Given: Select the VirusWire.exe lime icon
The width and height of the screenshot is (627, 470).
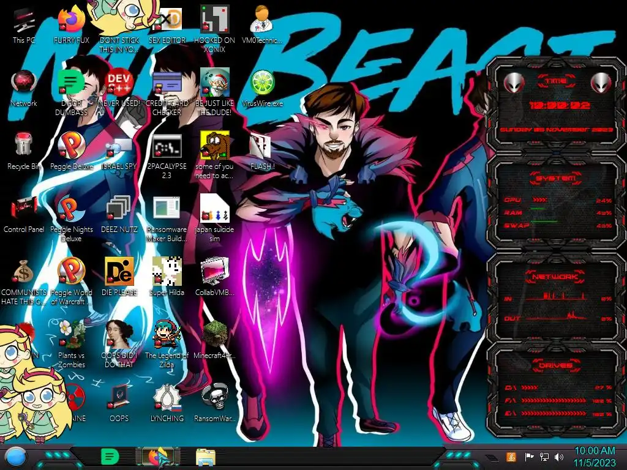Looking at the screenshot, I should 262,89.
